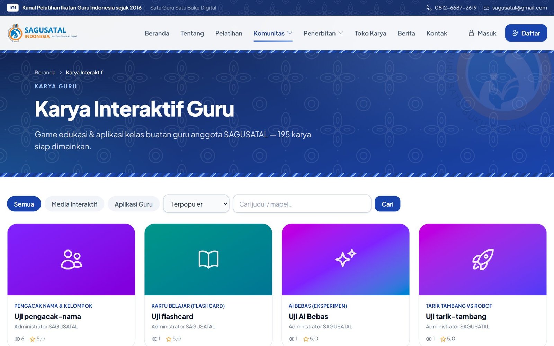Click the rocket icon on Uji tarik-tambang card
The width and height of the screenshot is (554, 346).
(483, 259)
